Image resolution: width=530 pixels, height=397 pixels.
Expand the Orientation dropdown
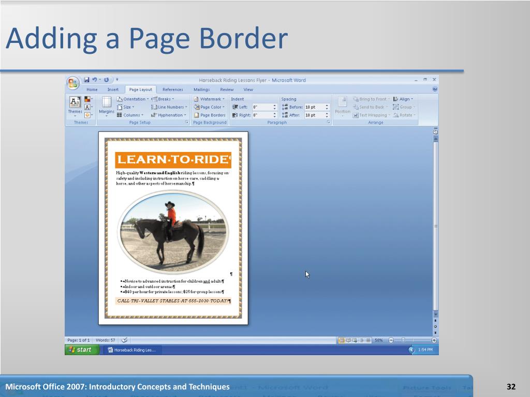coord(133,99)
